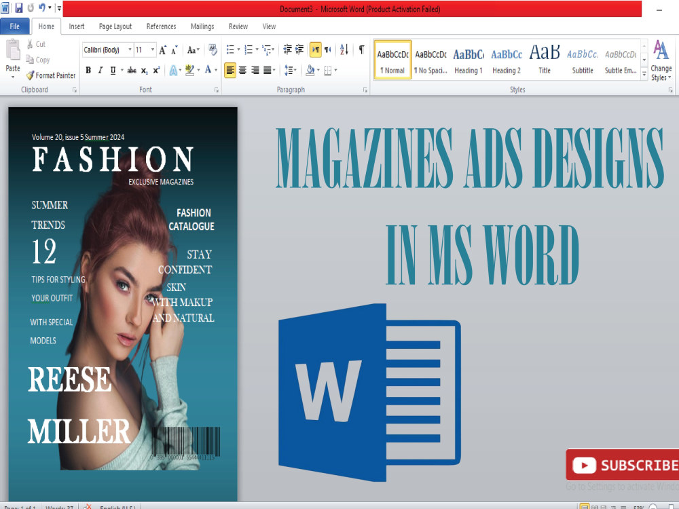Apply the Normal style

[x=392, y=60]
